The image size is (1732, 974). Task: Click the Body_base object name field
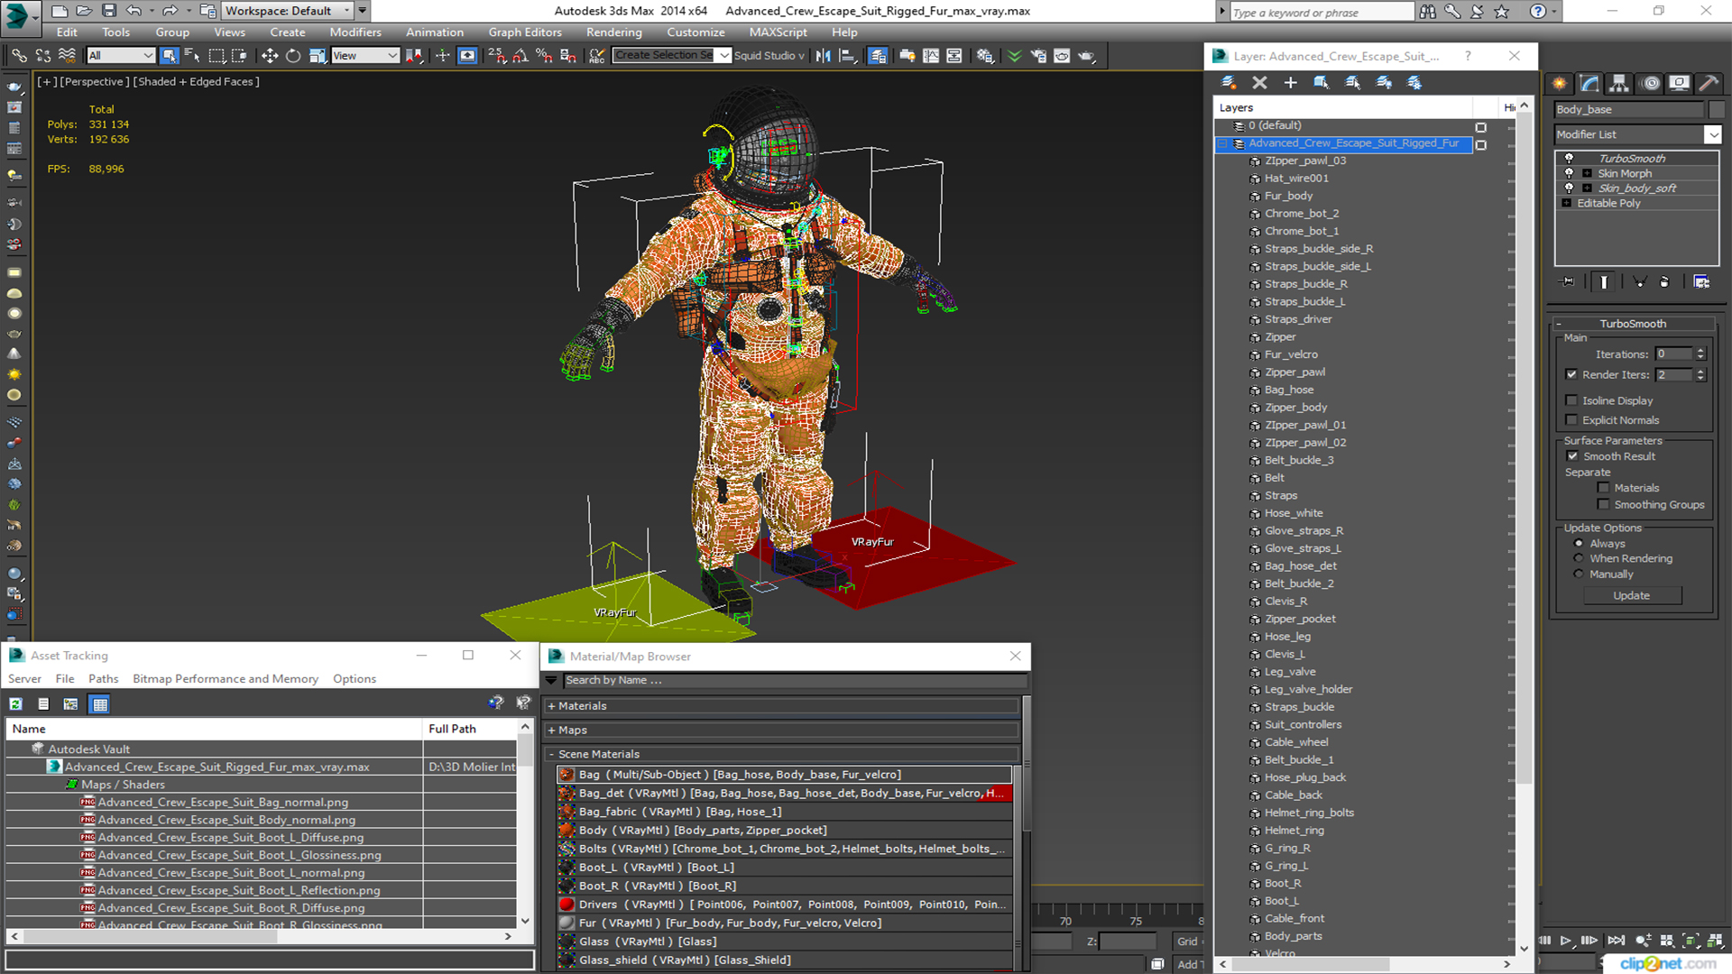[x=1629, y=109]
